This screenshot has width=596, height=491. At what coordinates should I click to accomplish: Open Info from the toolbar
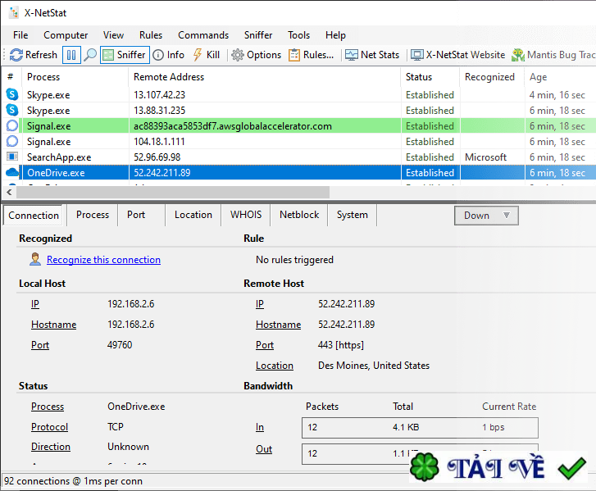click(x=169, y=55)
